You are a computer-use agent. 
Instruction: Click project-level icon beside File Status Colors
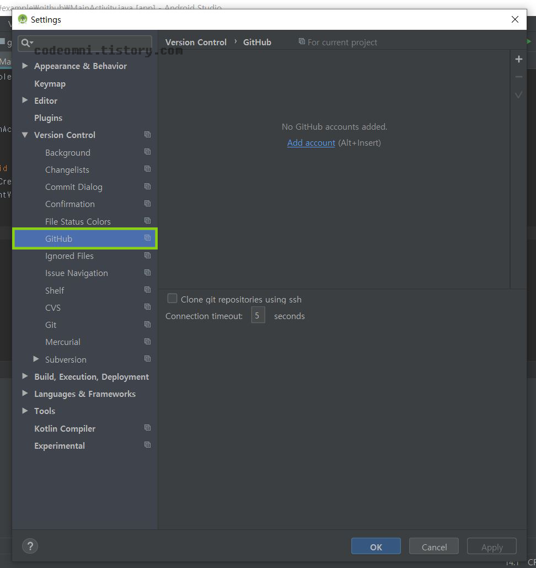[x=147, y=220]
